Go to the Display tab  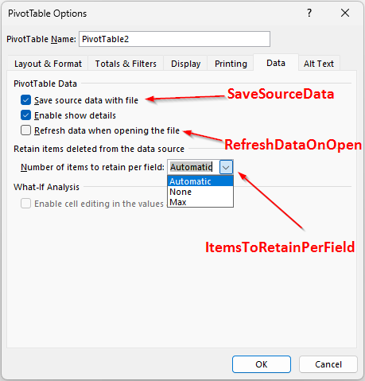(185, 64)
